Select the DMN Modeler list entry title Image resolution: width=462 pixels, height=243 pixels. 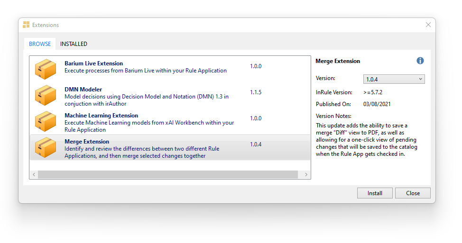click(83, 90)
